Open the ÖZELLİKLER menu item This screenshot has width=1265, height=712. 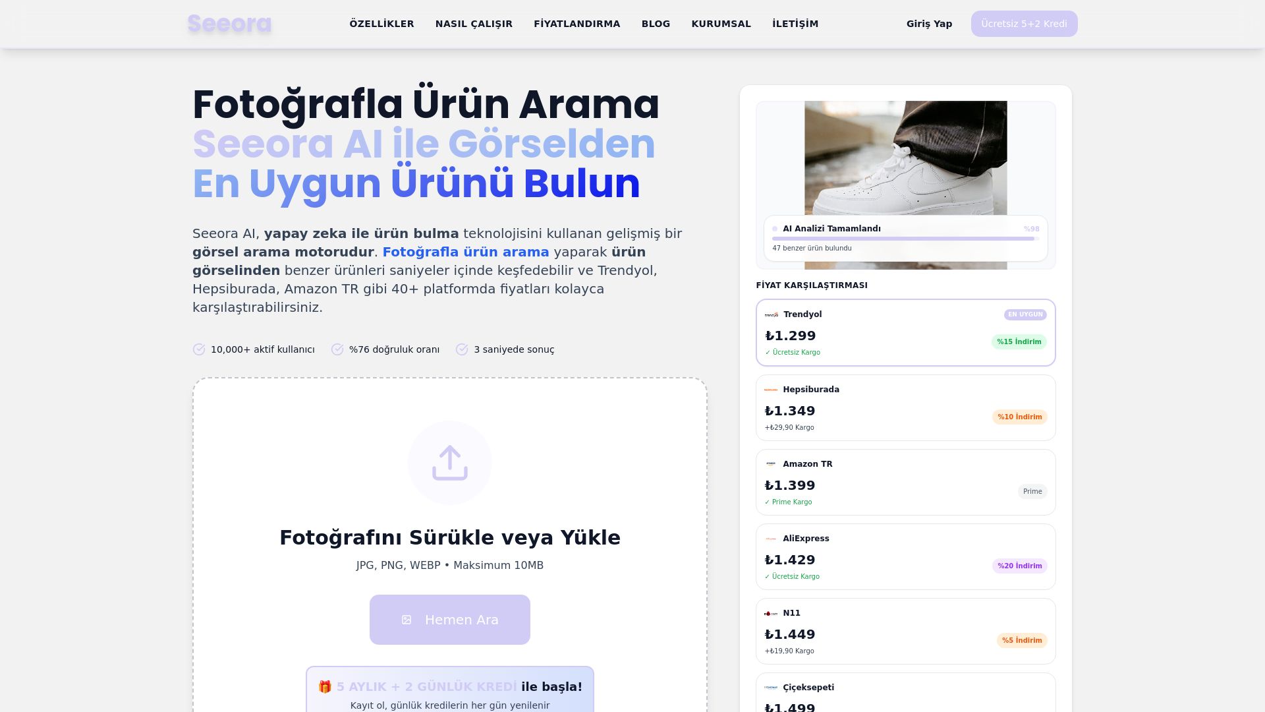(x=381, y=24)
